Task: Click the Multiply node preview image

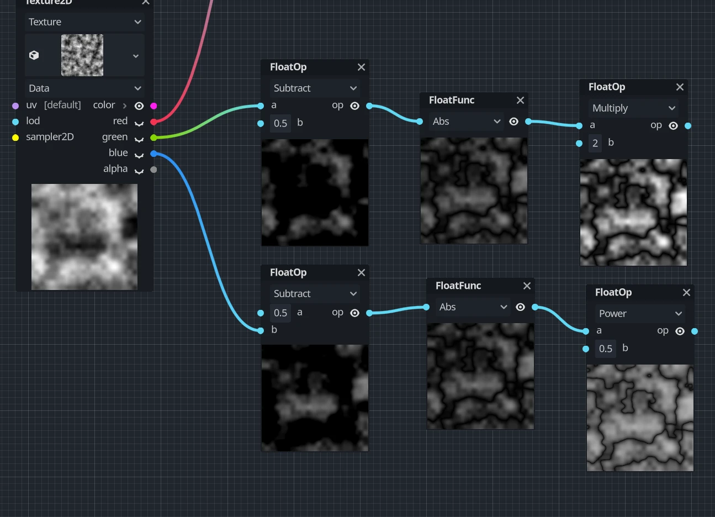Action: coord(633,213)
